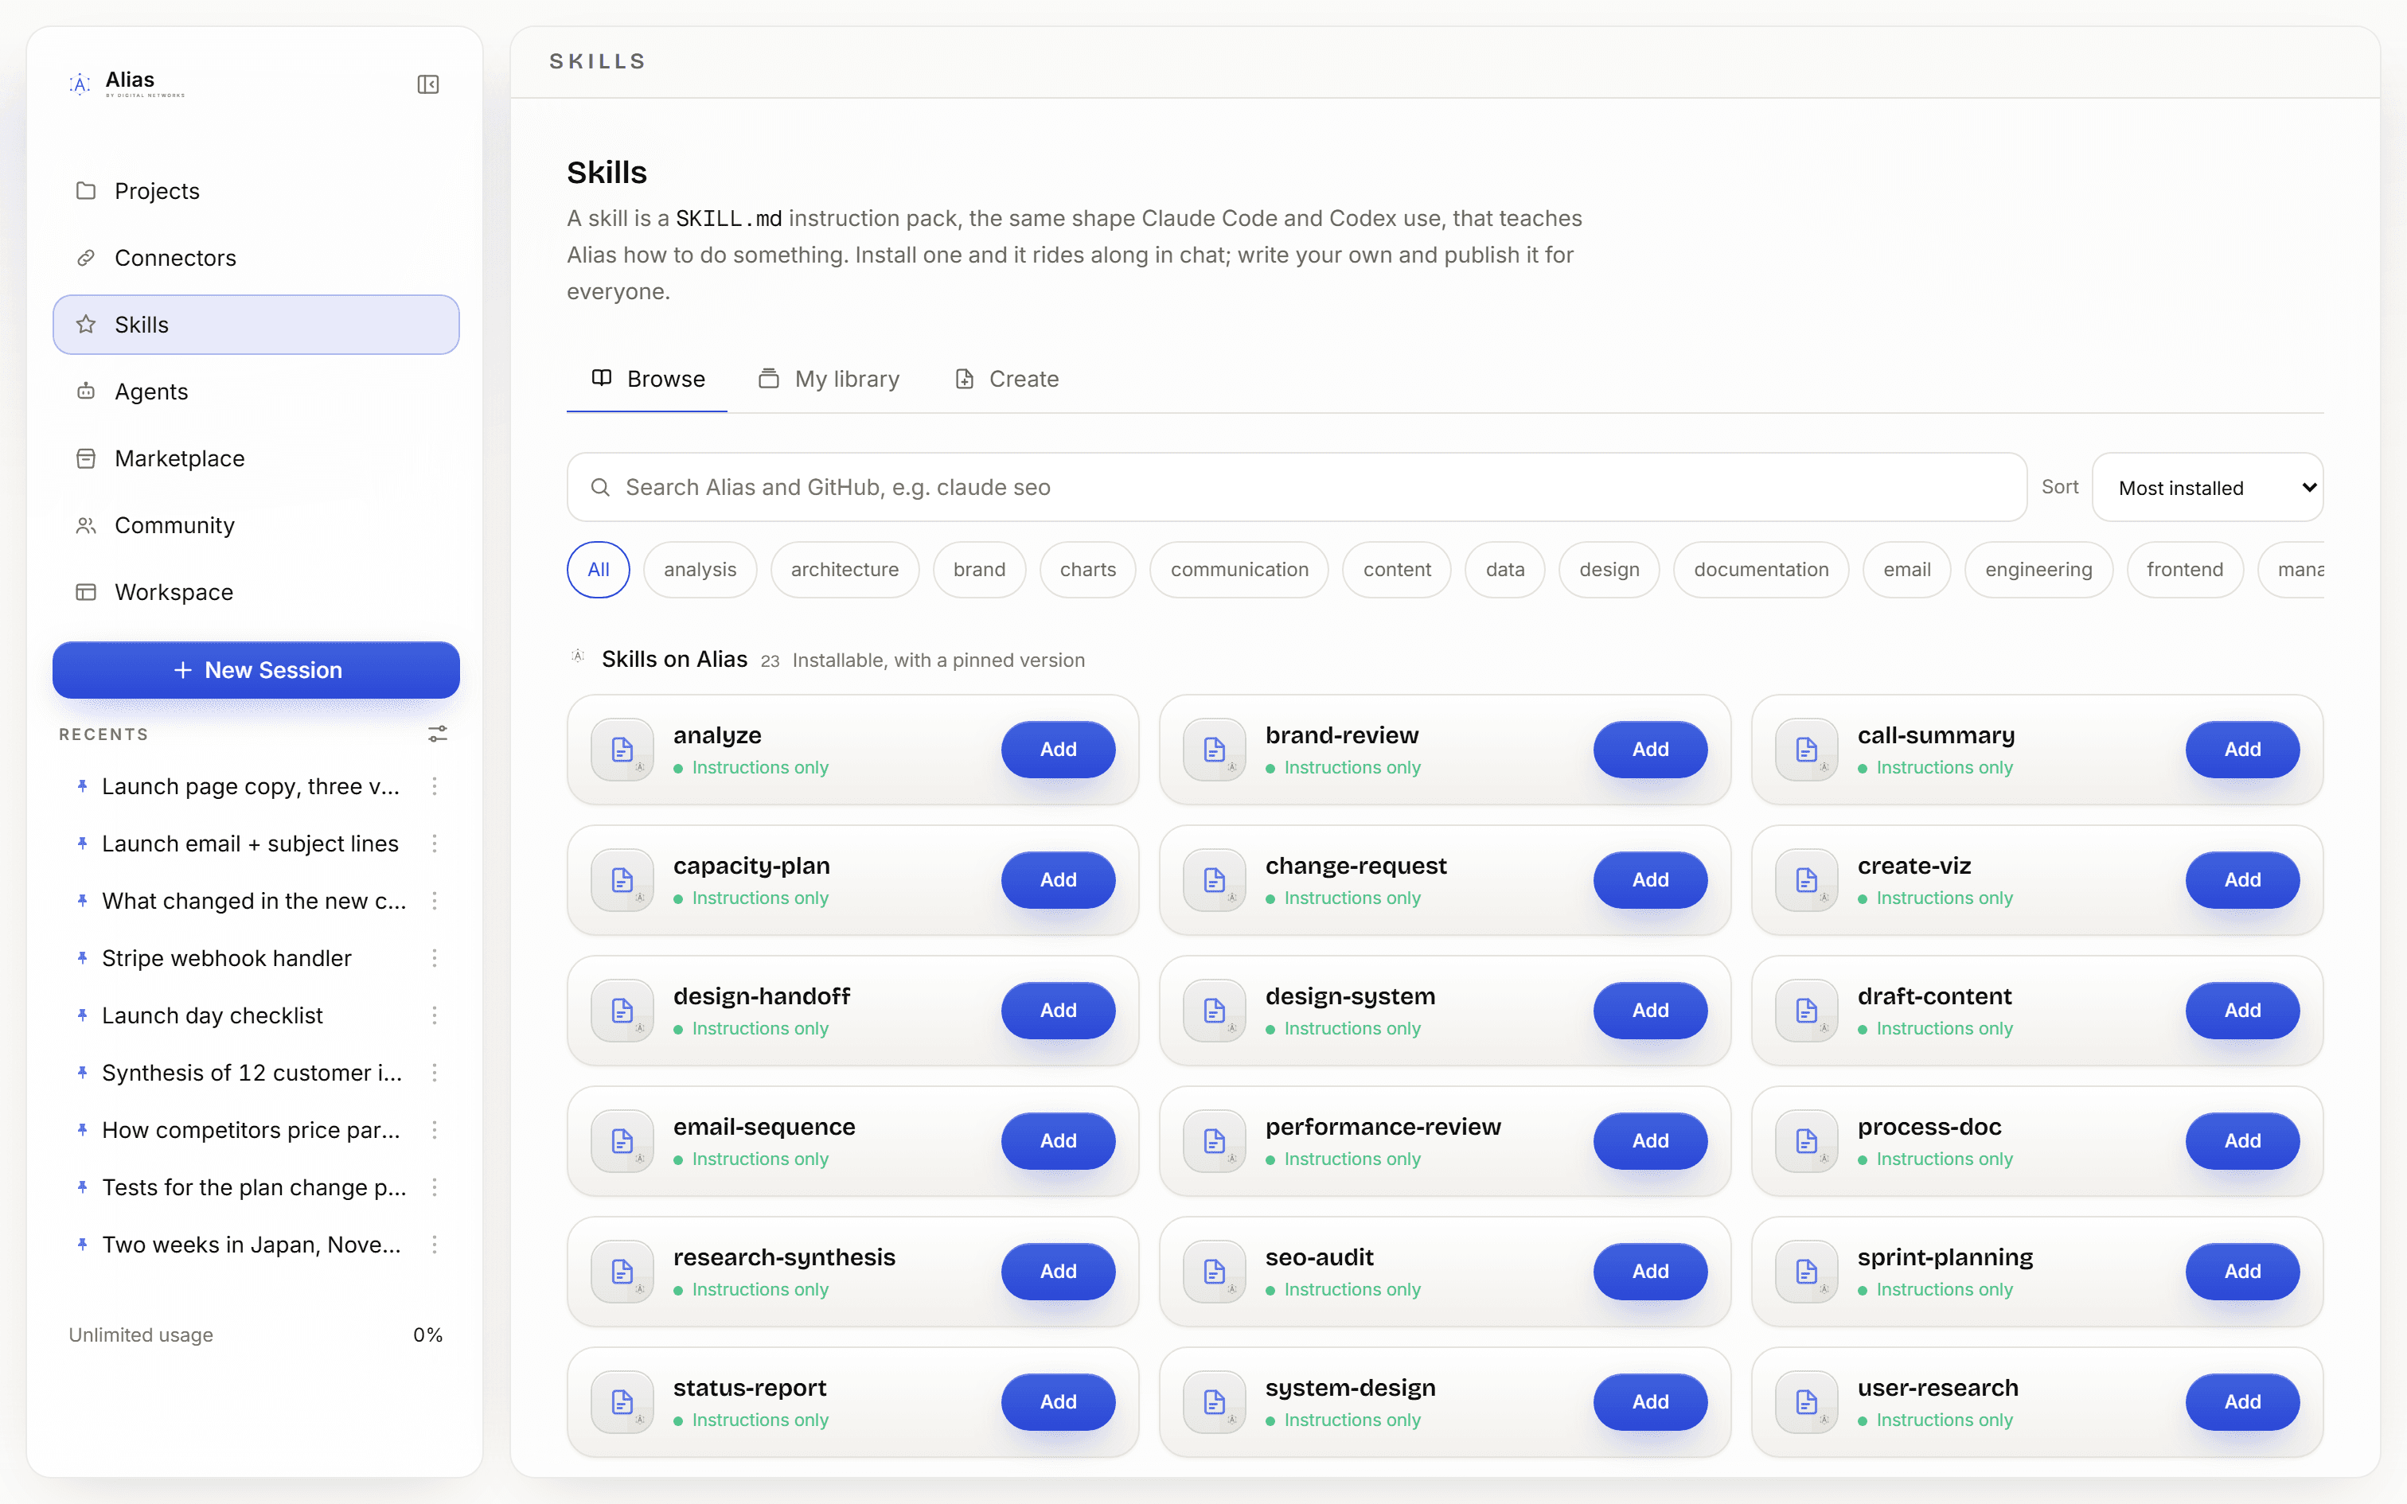2407x1504 pixels.
Task: Switch to the My library tab
Action: (829, 379)
